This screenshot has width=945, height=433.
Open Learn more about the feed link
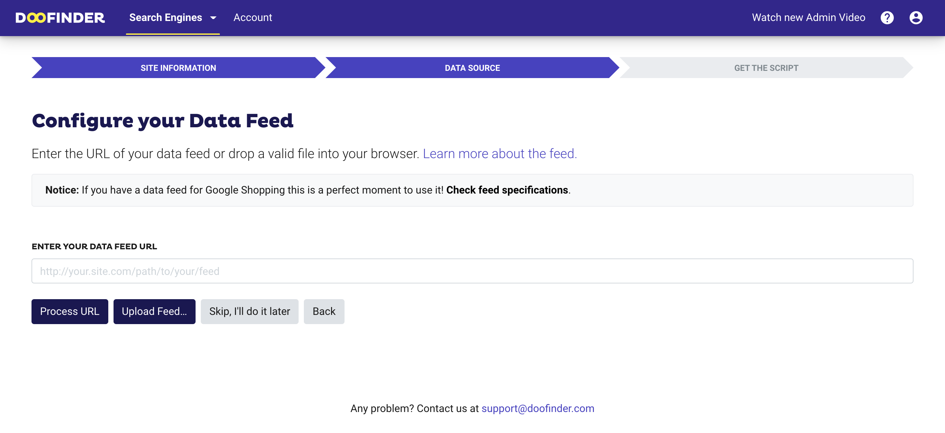[500, 154]
